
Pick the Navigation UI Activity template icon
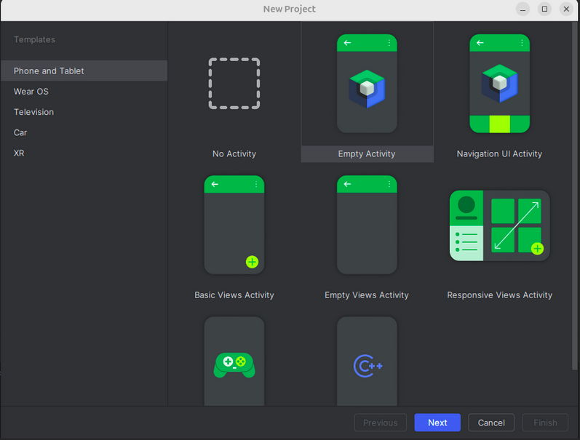coord(499,84)
